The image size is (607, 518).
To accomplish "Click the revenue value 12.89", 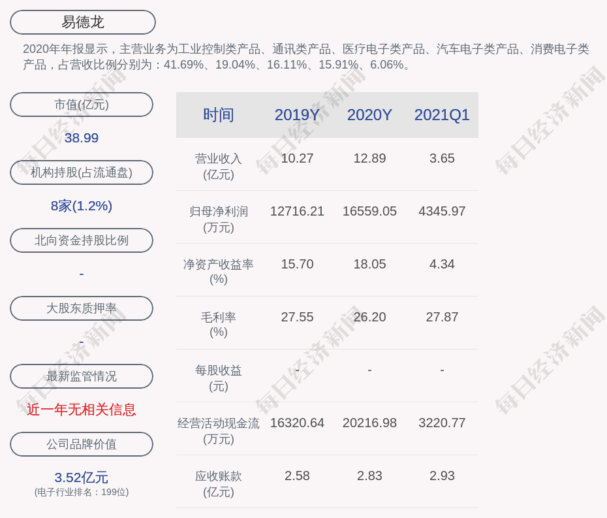I will [x=369, y=159].
